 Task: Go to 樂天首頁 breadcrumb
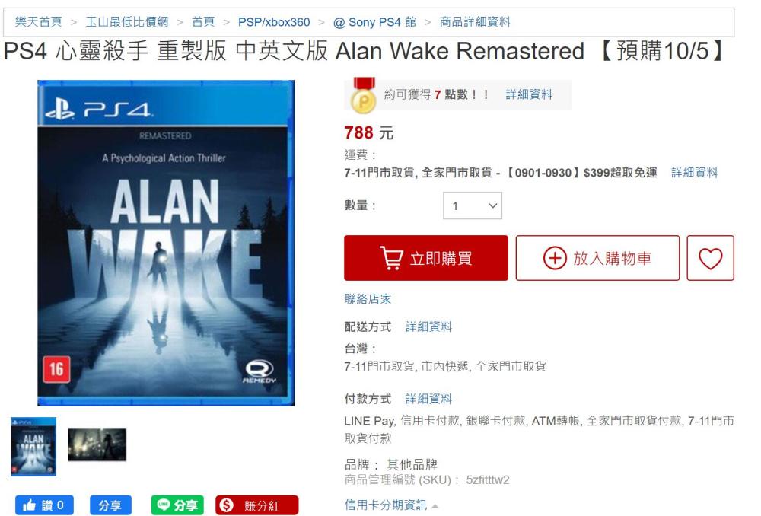(x=39, y=22)
